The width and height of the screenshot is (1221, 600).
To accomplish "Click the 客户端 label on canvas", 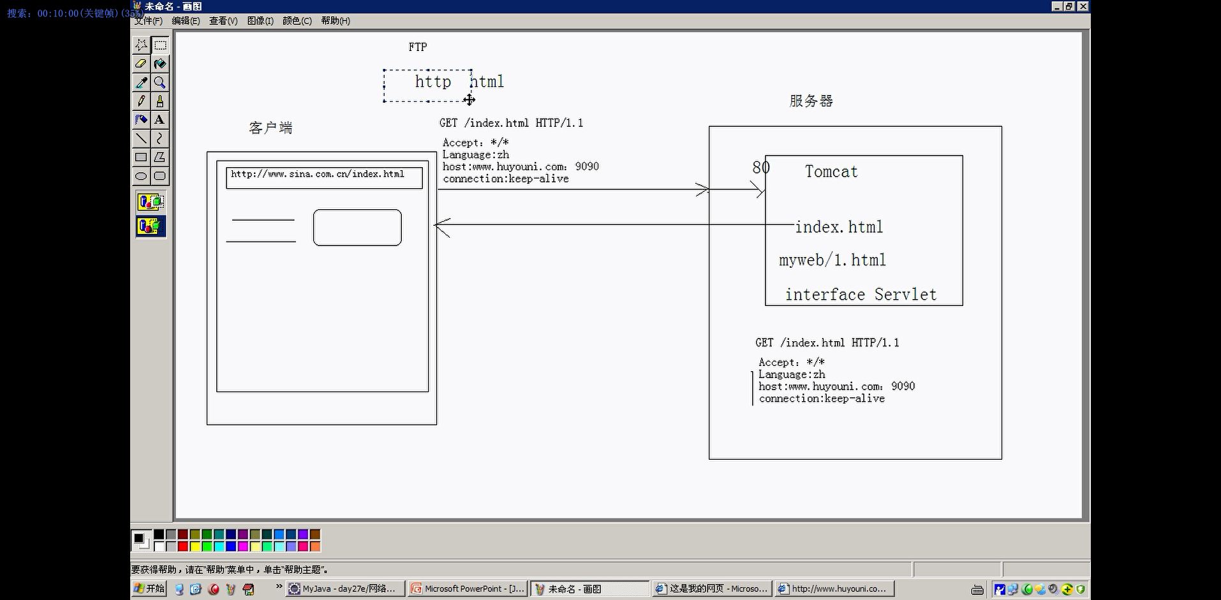I will coord(270,128).
